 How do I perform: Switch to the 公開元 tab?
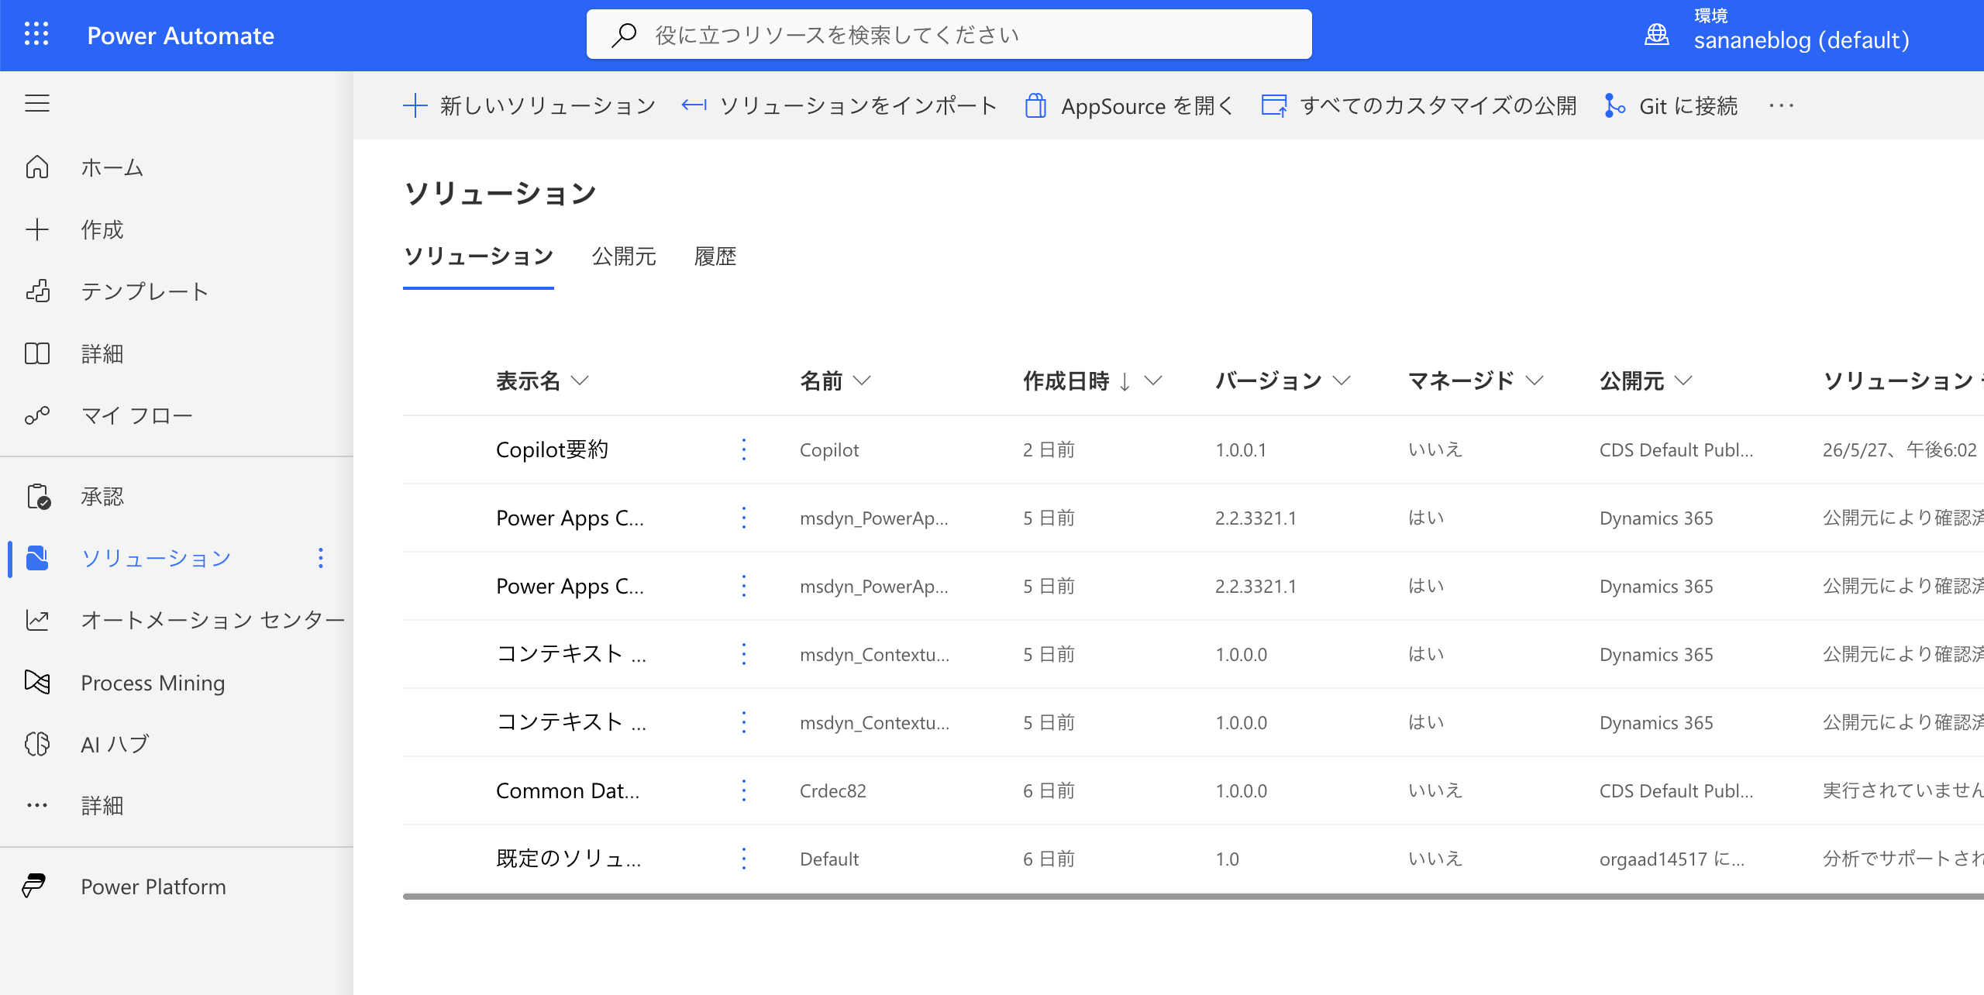624,256
